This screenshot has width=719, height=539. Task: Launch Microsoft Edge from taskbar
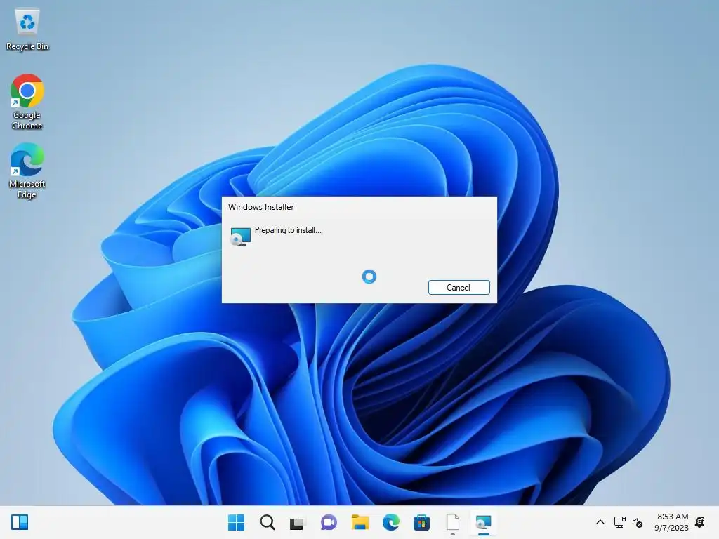(x=390, y=522)
